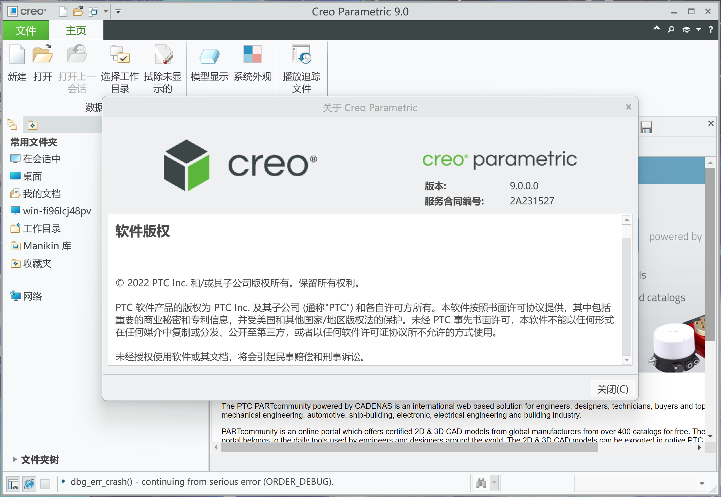721x497 pixels.
Task: Click browser horizontal scrollbar thumb
Action: [410, 448]
